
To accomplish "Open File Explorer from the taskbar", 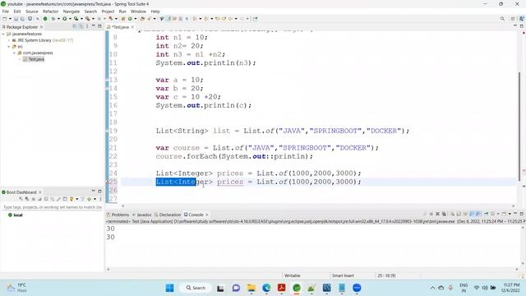I will (251, 288).
